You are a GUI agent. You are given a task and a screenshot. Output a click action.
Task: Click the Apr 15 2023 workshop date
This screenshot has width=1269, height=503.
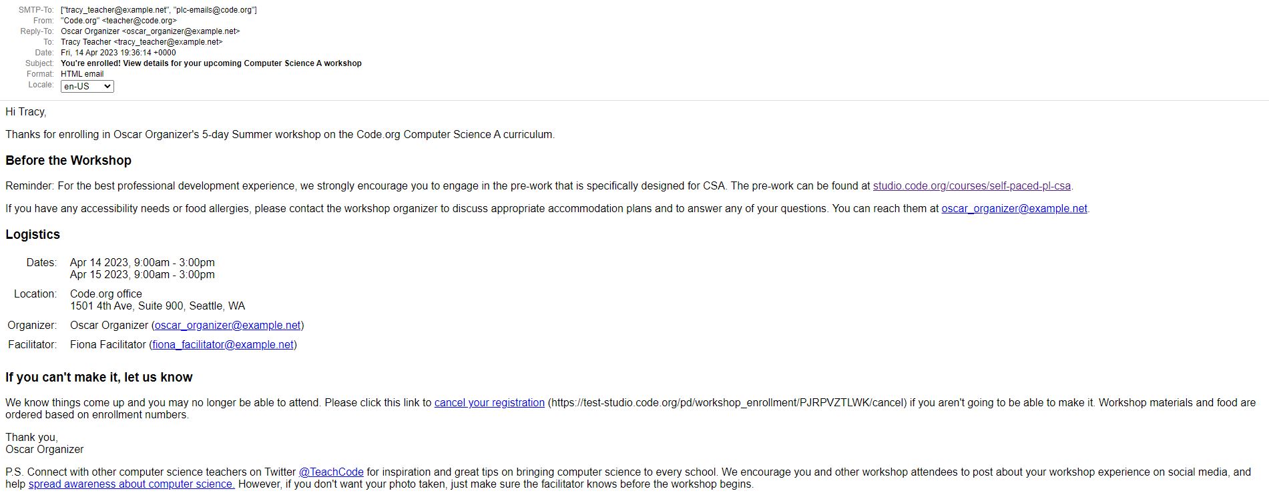coord(142,275)
